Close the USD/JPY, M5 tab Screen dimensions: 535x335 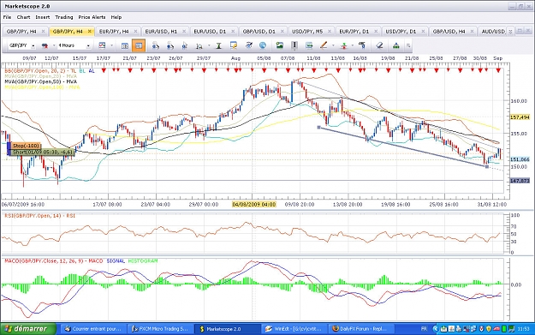point(330,31)
